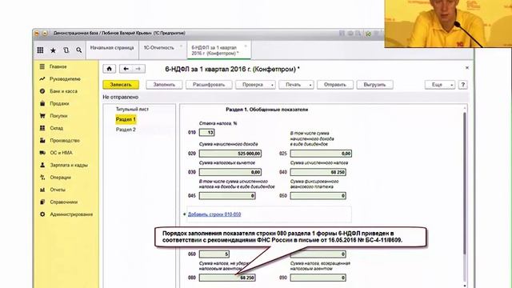Open Отчеты section in sidebar
The height and width of the screenshot is (288, 512).
58,190
